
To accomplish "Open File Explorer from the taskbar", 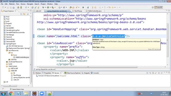I will pyautogui.click(x=26, y=94).
